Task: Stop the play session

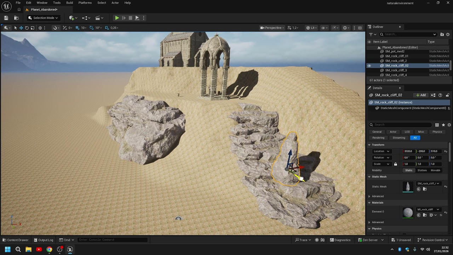Action: tap(131, 18)
